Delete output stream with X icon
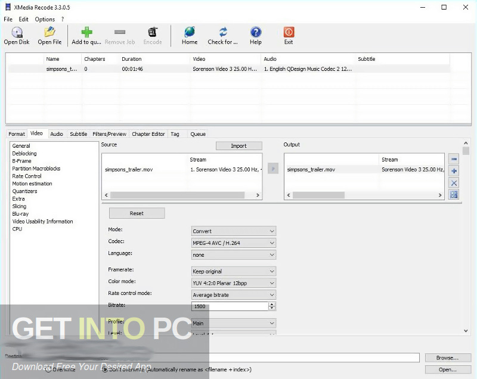The width and height of the screenshot is (477, 379). point(454,183)
